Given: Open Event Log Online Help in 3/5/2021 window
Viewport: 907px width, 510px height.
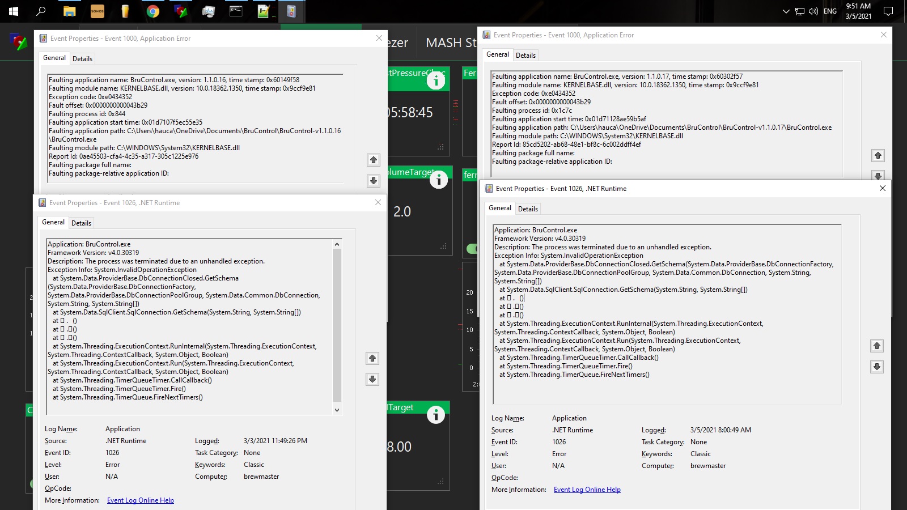Looking at the screenshot, I should 587,490.
